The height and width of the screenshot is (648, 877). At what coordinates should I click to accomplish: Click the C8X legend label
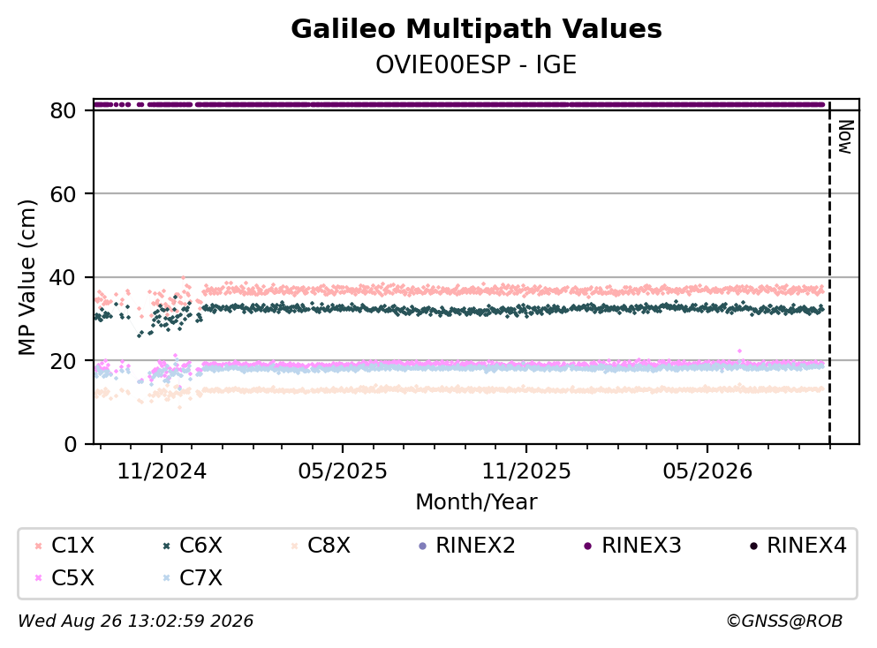point(329,545)
